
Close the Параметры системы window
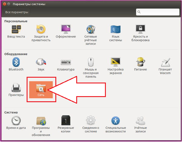5,4
